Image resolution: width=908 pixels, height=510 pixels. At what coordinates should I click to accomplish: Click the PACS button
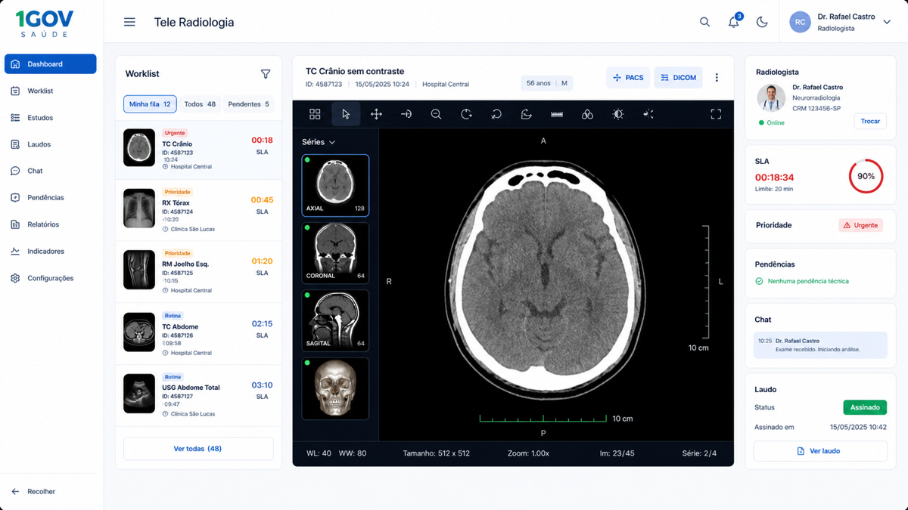(x=628, y=78)
